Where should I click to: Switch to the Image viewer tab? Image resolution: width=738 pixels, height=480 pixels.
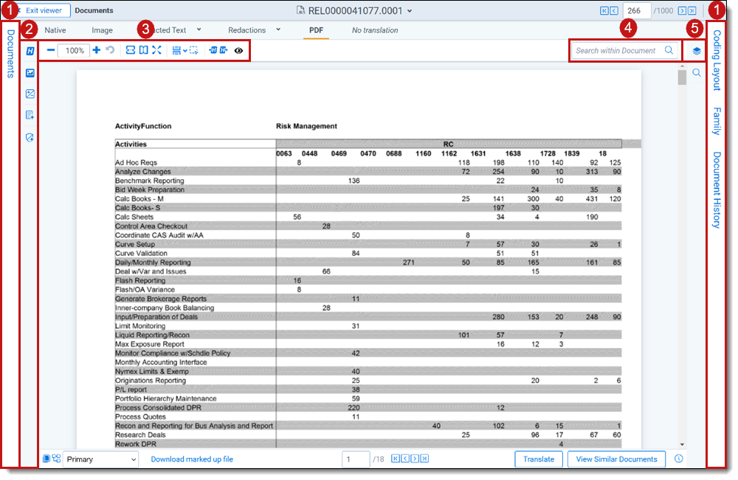point(102,30)
